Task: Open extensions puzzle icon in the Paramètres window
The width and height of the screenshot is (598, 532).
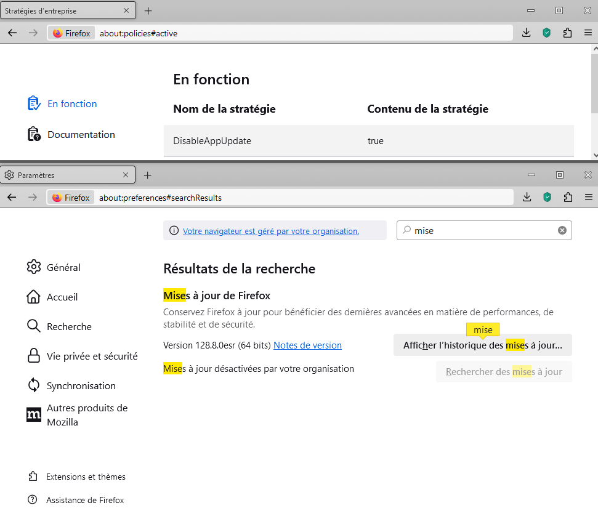Action: click(x=568, y=197)
